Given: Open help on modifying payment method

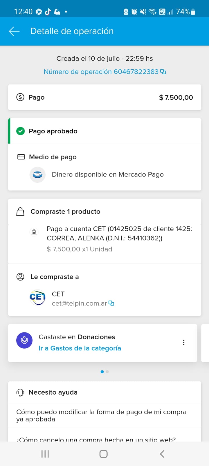Looking at the screenshot, I should tap(101, 415).
